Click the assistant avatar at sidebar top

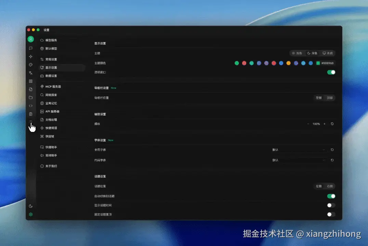(x=31, y=39)
